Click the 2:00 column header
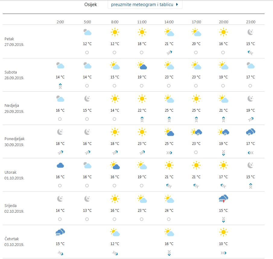The image size is (273, 259). [60, 22]
